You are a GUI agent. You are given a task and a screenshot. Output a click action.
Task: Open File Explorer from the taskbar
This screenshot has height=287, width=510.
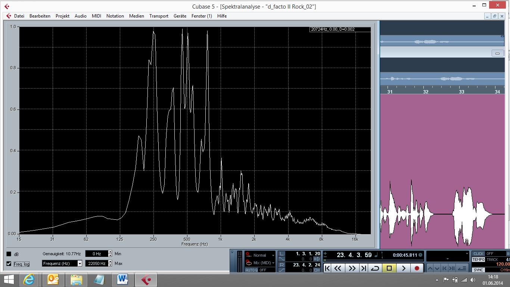click(76, 280)
